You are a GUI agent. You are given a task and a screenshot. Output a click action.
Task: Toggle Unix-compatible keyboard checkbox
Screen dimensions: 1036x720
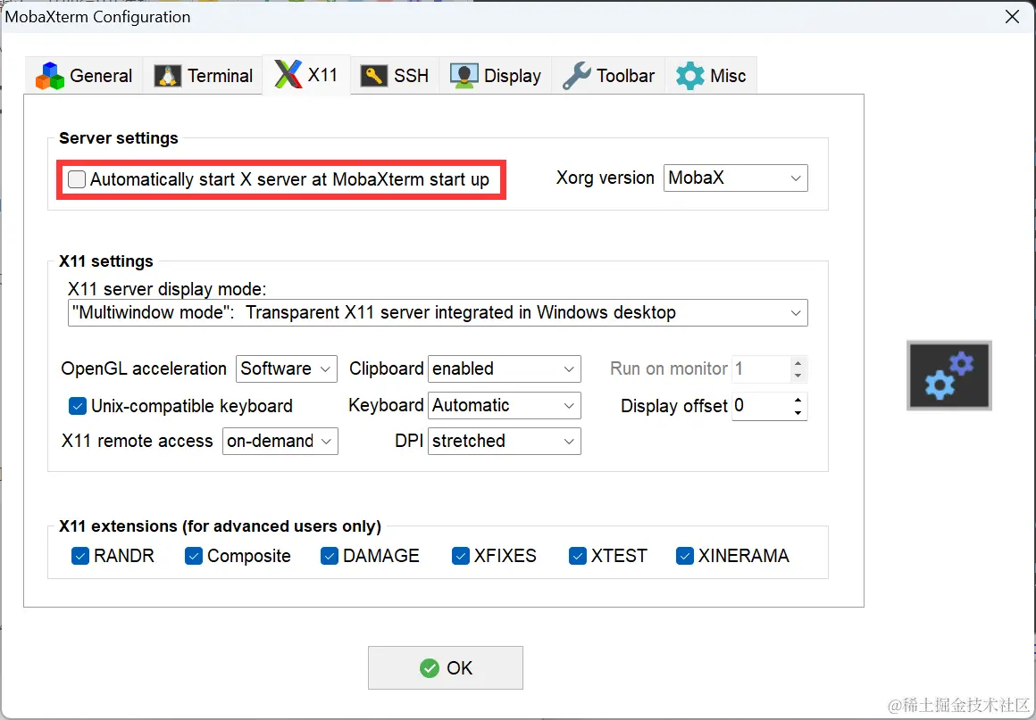[78, 406]
